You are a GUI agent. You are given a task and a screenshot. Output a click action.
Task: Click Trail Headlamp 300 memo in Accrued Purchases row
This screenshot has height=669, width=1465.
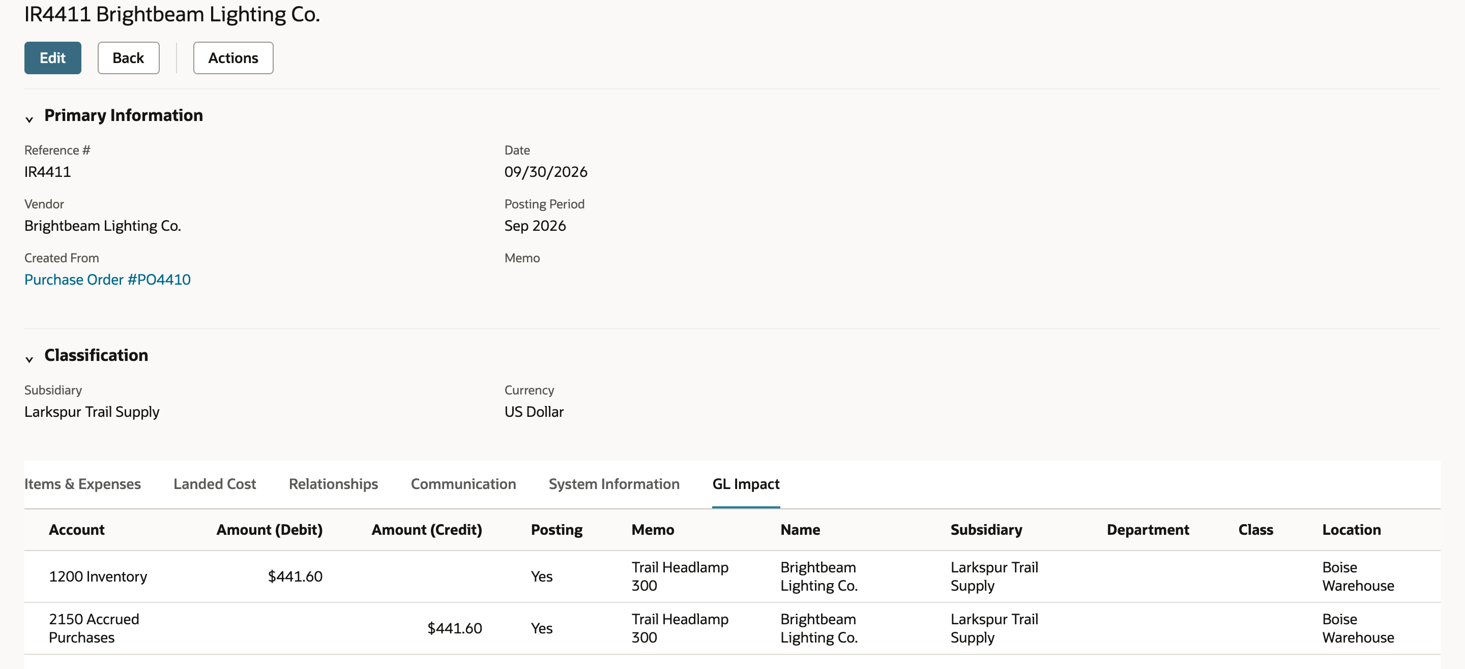coord(680,628)
